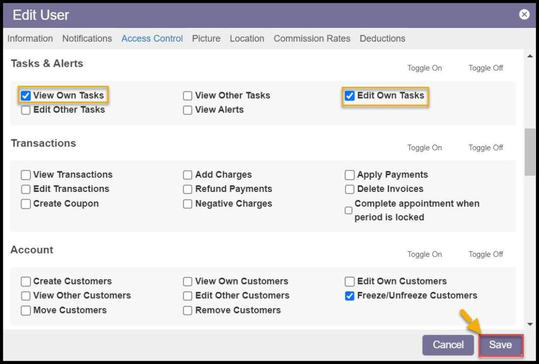Check the Refund Payments box
The height and width of the screenshot is (364, 539).
click(x=187, y=189)
